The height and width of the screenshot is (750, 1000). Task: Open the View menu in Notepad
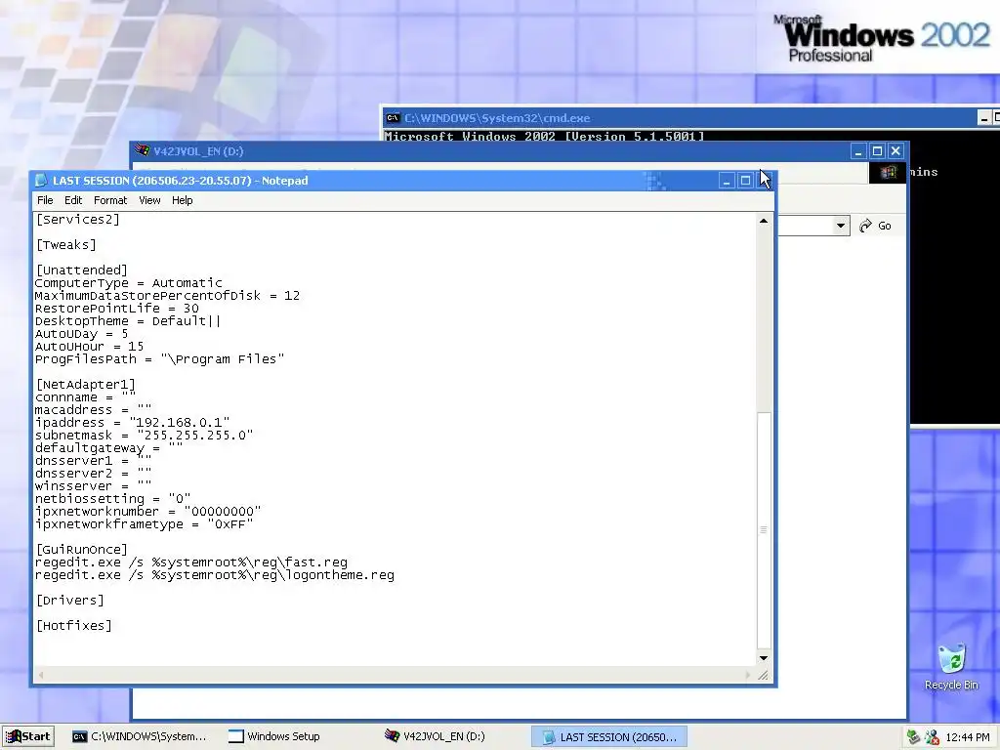click(149, 200)
